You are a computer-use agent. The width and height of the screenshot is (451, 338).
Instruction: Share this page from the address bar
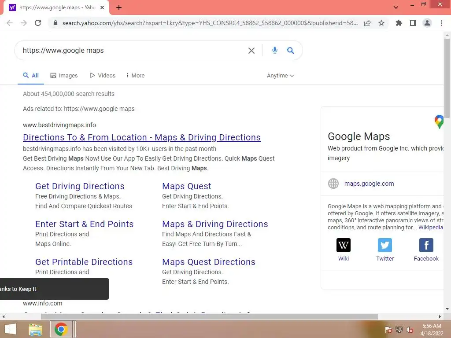[x=367, y=23]
